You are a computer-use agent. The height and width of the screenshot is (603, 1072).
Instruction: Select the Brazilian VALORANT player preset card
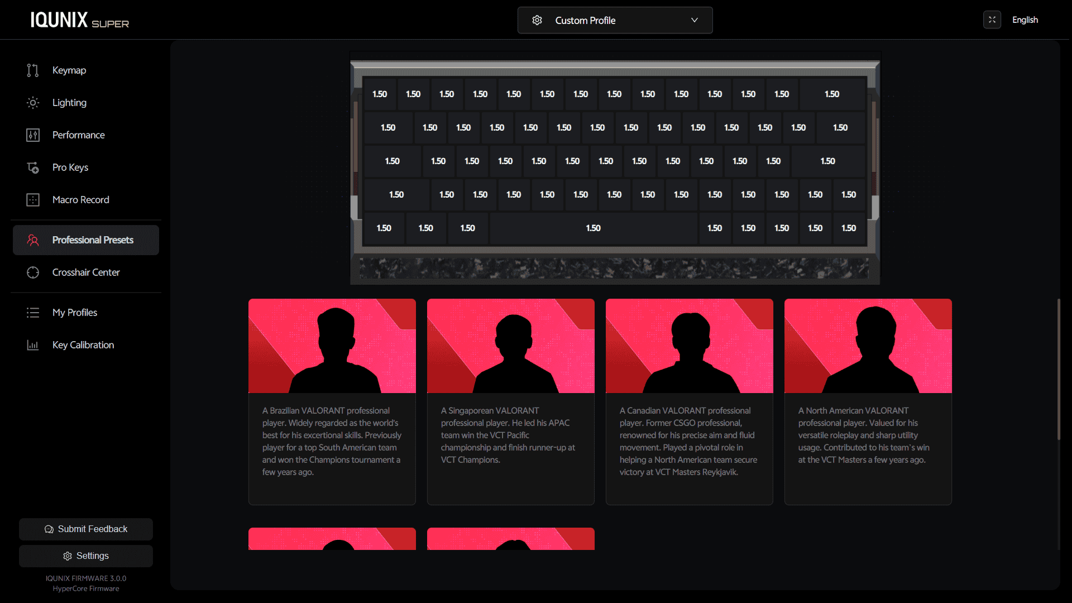332,402
